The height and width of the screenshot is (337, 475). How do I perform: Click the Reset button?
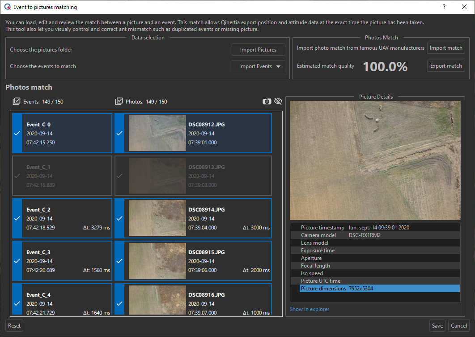click(14, 326)
